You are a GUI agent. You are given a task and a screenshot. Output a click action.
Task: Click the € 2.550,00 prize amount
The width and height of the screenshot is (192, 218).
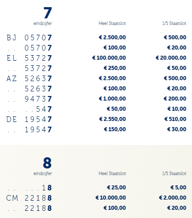pyautogui.click(x=113, y=119)
